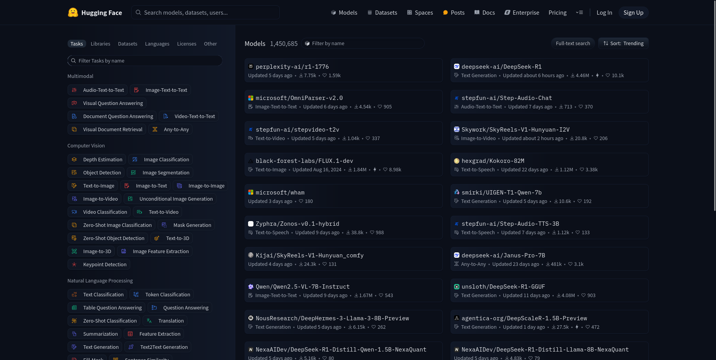Viewport: 716px width, 360px height.
Task: Open the perplexity-ai/r1-1776 model card
Action: [x=344, y=70]
